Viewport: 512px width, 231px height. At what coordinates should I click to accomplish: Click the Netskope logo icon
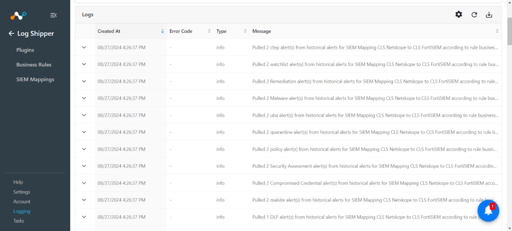tap(18, 15)
